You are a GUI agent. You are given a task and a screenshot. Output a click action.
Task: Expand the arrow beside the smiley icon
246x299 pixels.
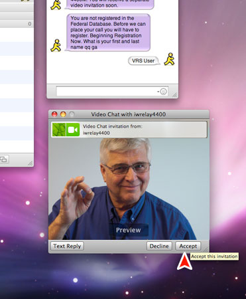[158, 92]
